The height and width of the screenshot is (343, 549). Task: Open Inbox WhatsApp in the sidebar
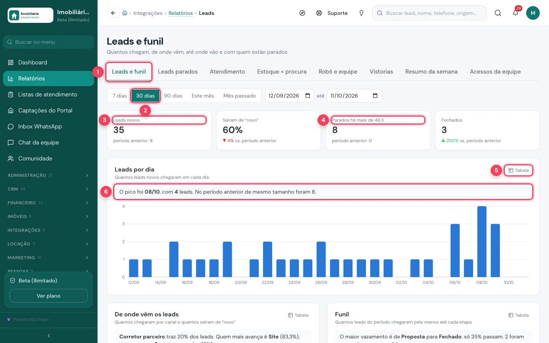48,127
